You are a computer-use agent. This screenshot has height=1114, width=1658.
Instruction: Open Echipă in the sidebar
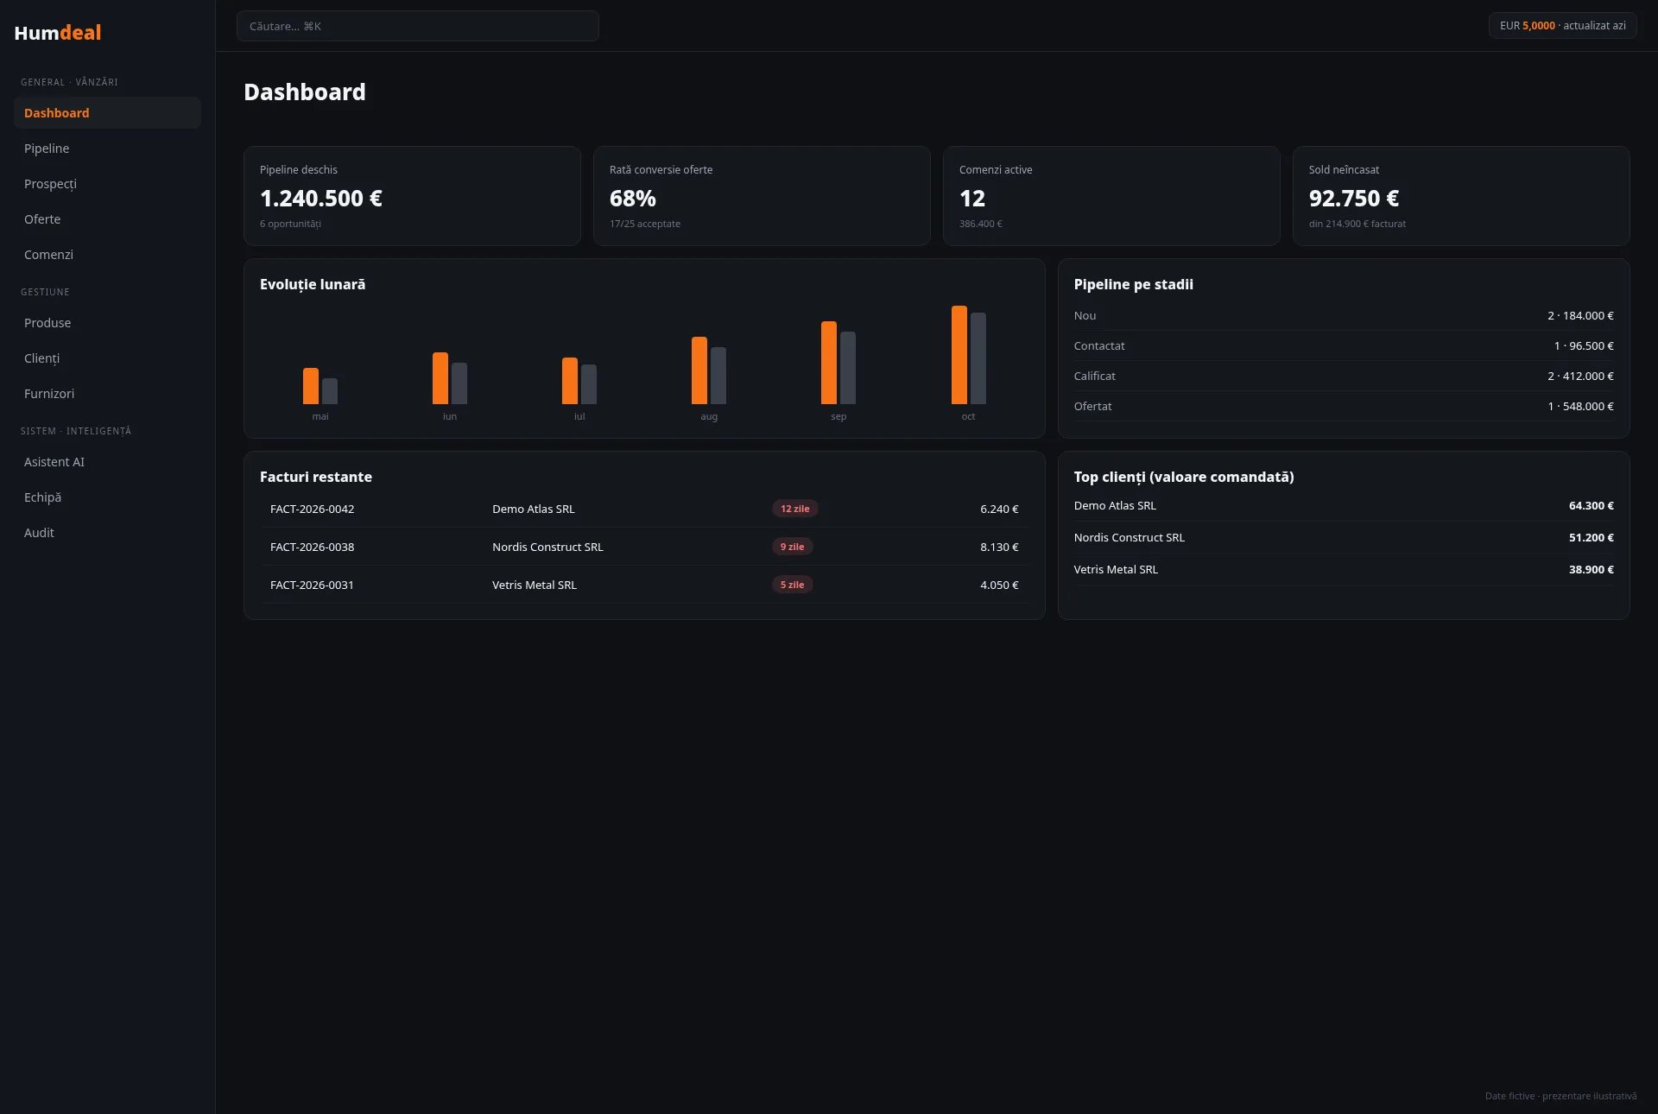pyautogui.click(x=107, y=497)
